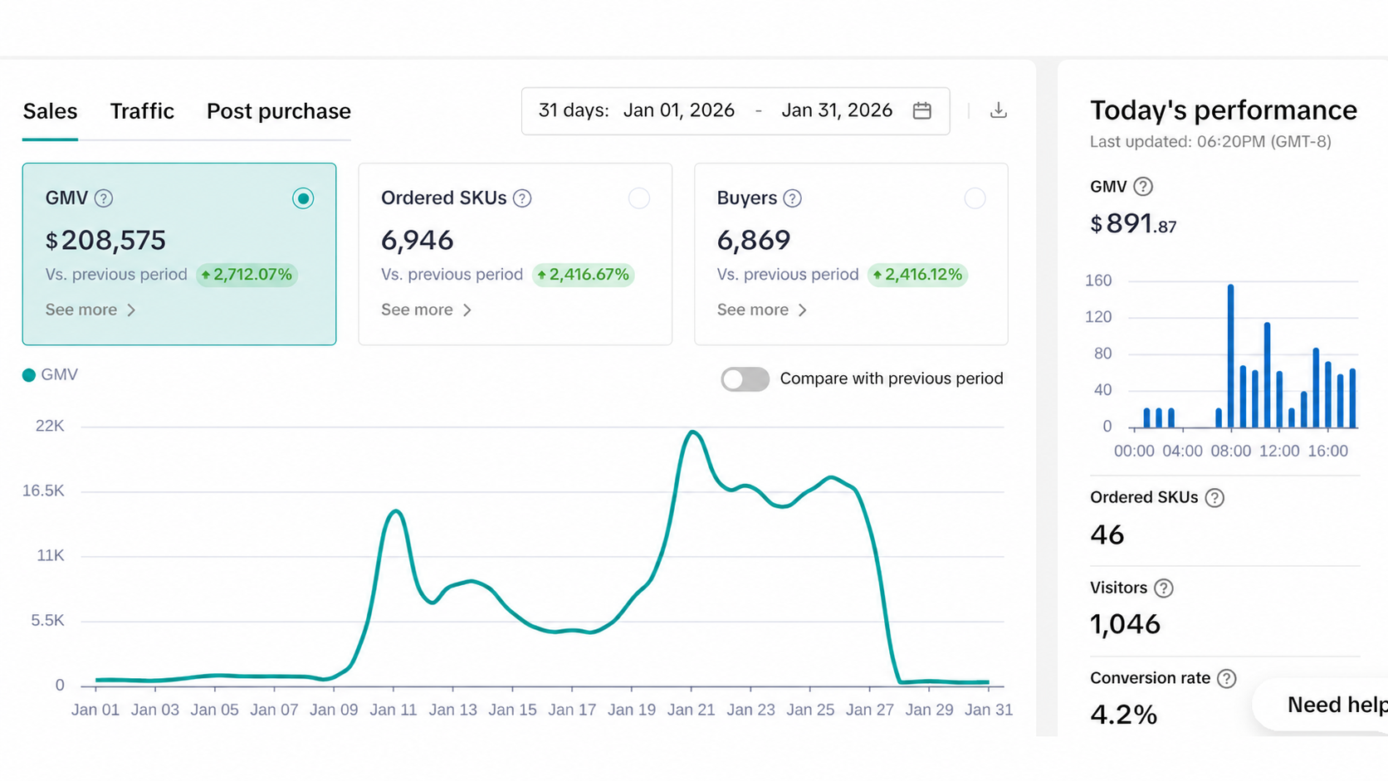The width and height of the screenshot is (1388, 781).
Task: Click the Conversion rate help icon
Action: pyautogui.click(x=1226, y=679)
